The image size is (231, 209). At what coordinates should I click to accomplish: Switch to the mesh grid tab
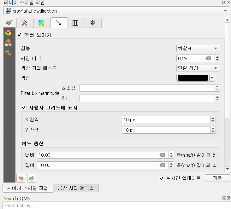[76, 23]
